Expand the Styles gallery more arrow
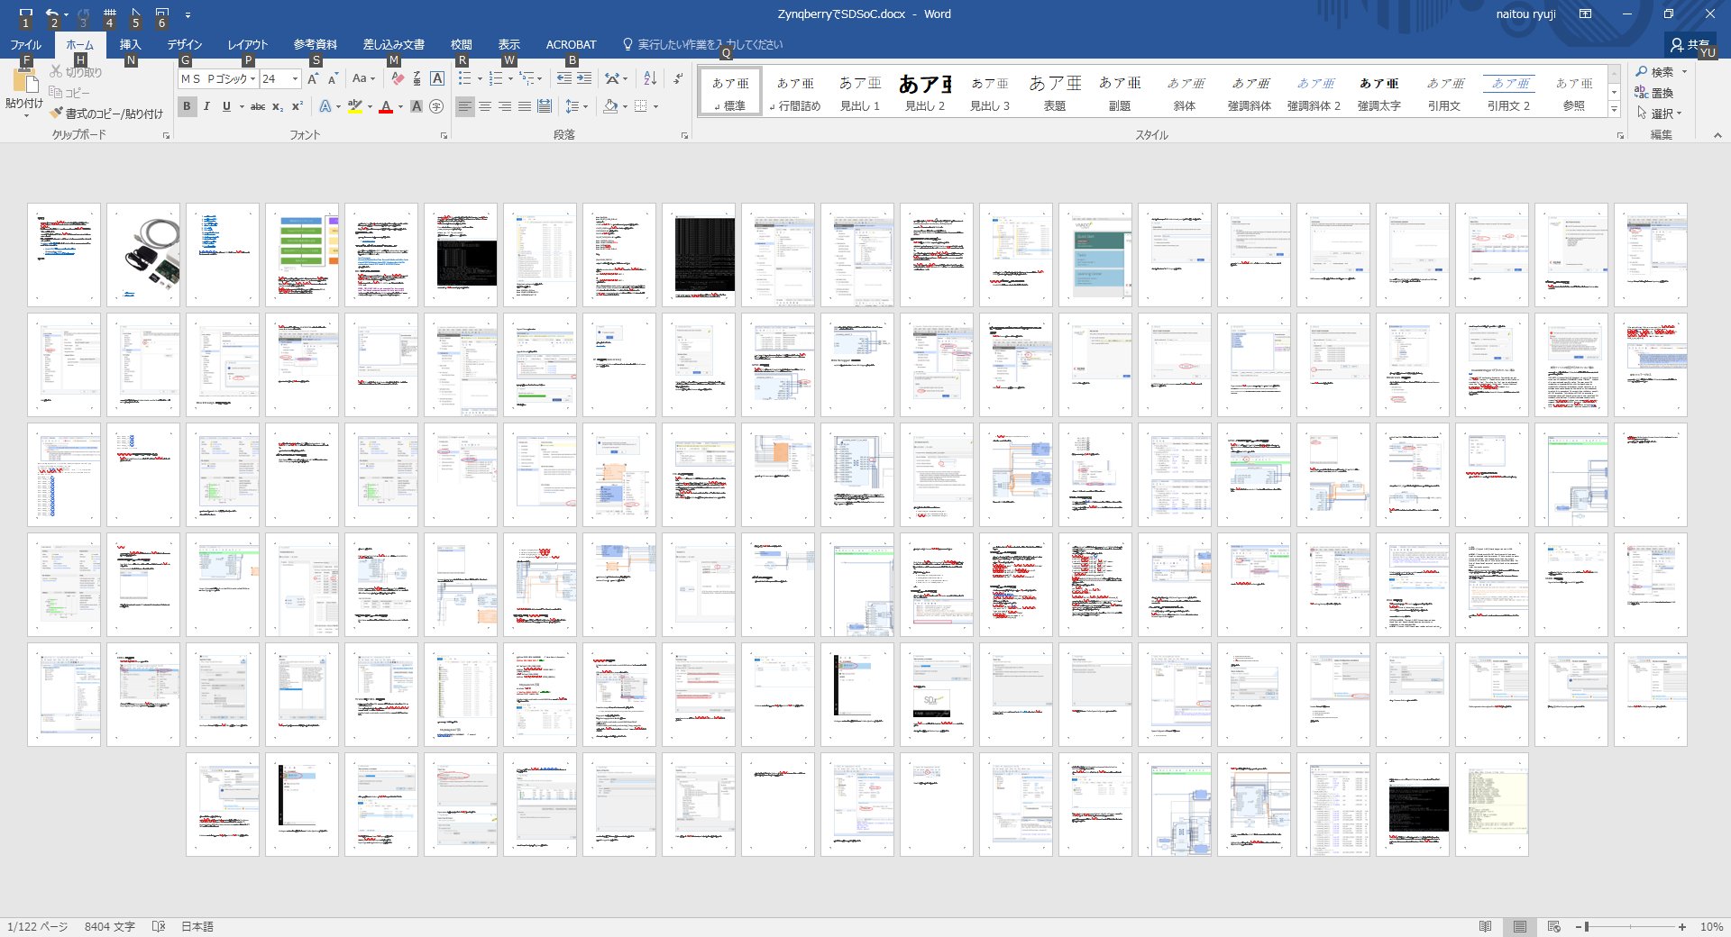The height and width of the screenshot is (937, 1731). click(1614, 110)
